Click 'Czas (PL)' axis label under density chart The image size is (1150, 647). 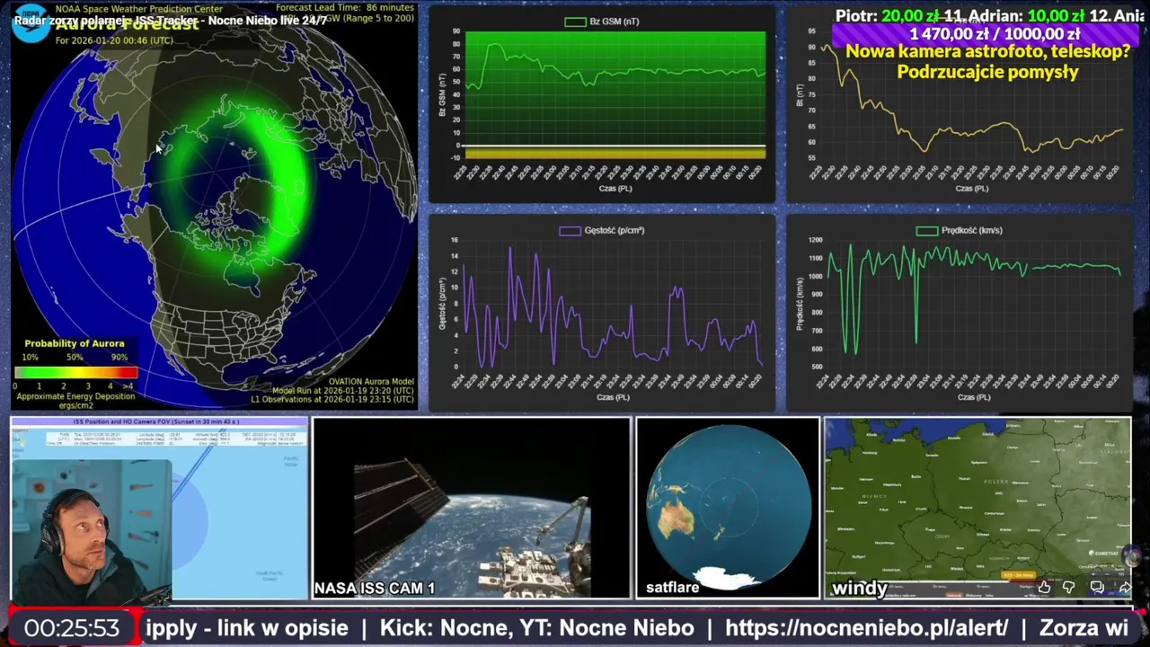615,397
